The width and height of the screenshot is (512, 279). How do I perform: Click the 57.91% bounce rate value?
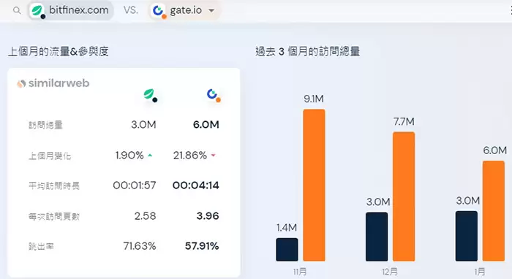click(x=202, y=245)
